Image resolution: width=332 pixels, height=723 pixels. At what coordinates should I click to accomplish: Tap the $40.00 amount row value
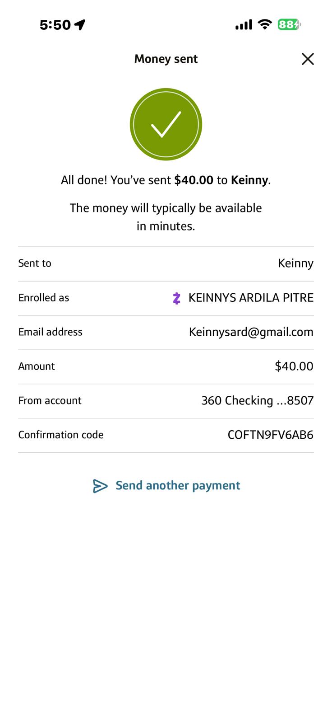294,366
